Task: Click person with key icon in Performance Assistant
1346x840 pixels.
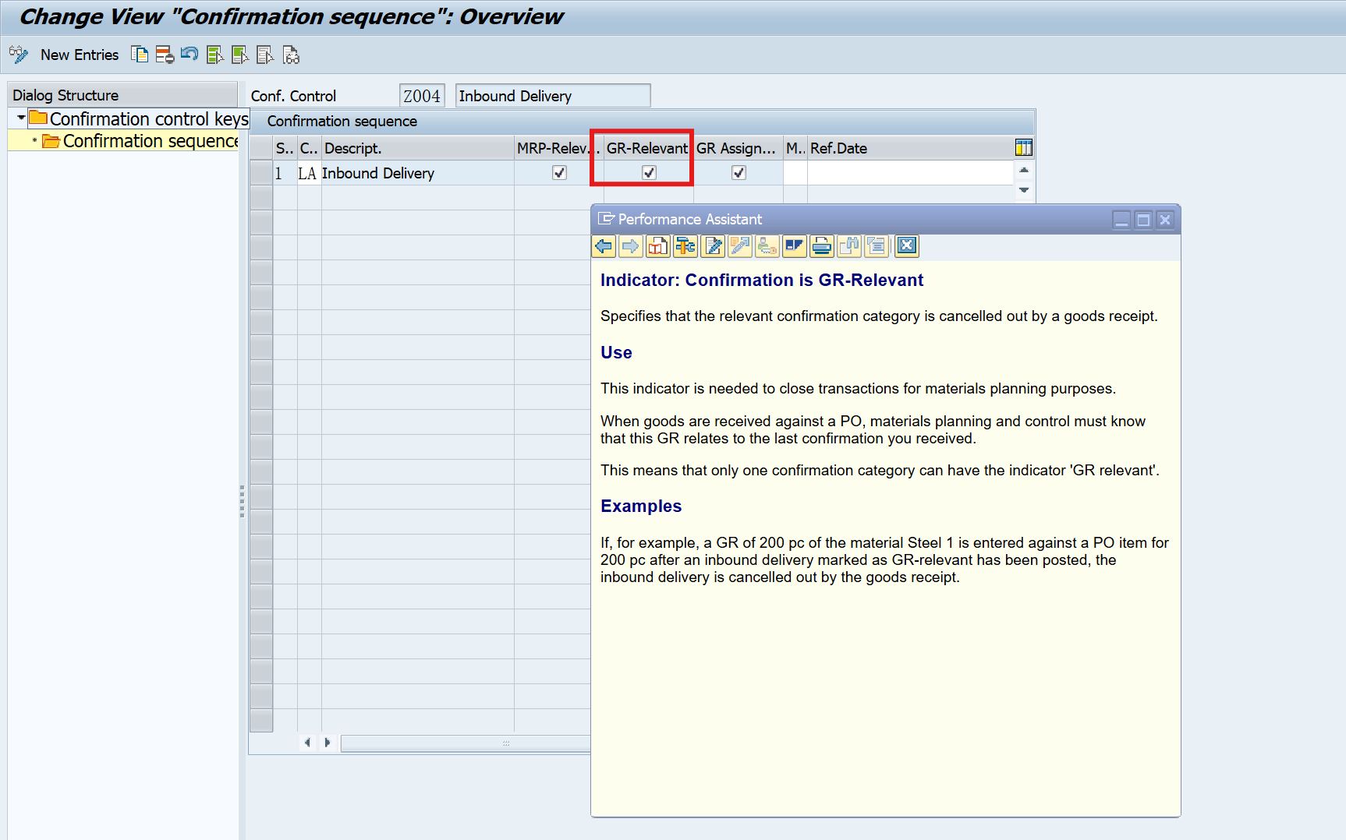Action: 767,246
